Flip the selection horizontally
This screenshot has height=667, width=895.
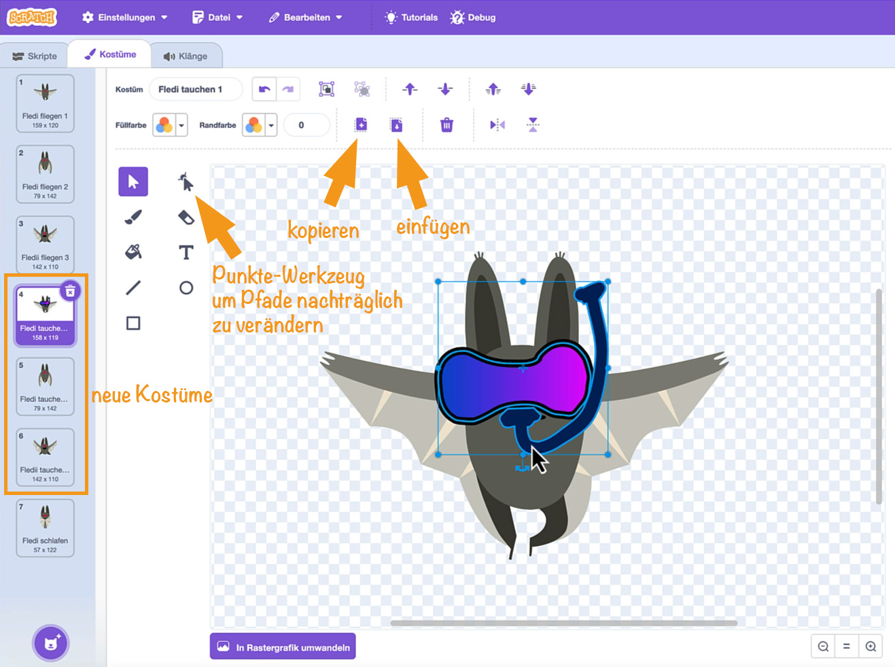(497, 125)
